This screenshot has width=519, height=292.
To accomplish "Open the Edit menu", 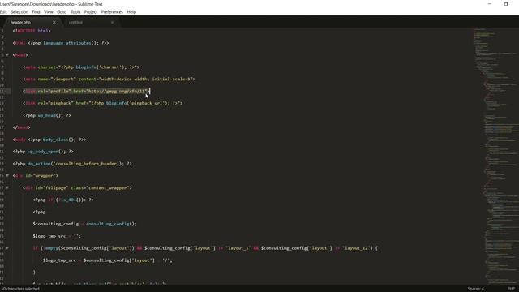I will pyautogui.click(x=3, y=11).
